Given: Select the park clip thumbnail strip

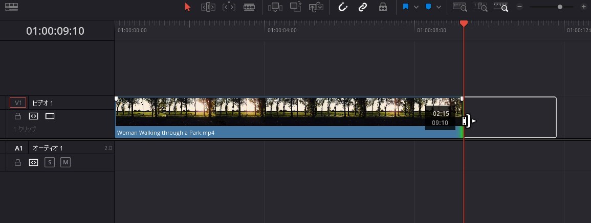Looking at the screenshot, I should [x=289, y=112].
